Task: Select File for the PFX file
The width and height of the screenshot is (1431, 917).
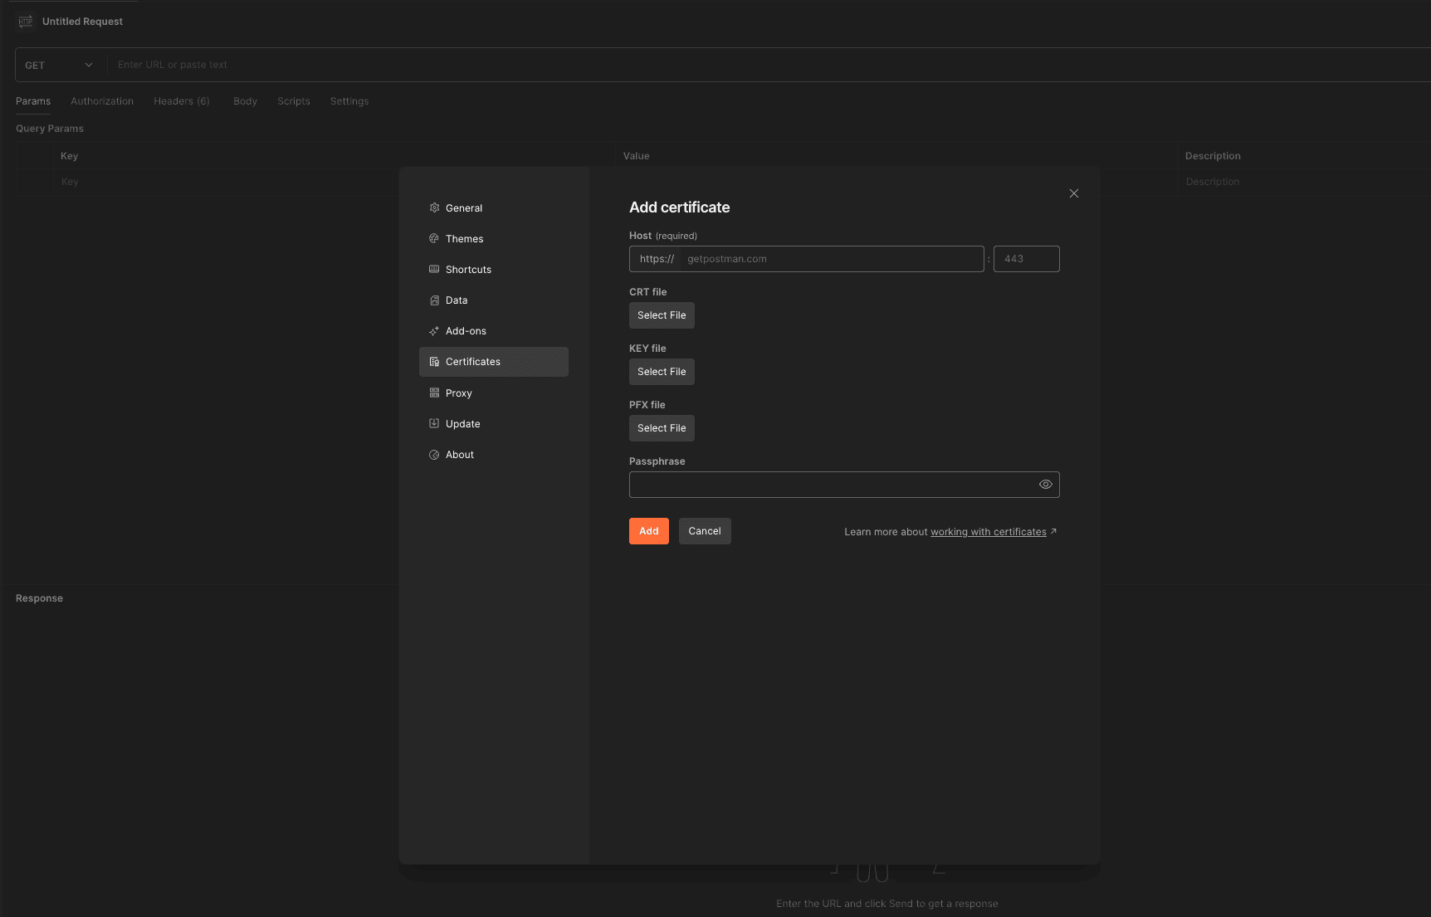Action: pyautogui.click(x=662, y=428)
